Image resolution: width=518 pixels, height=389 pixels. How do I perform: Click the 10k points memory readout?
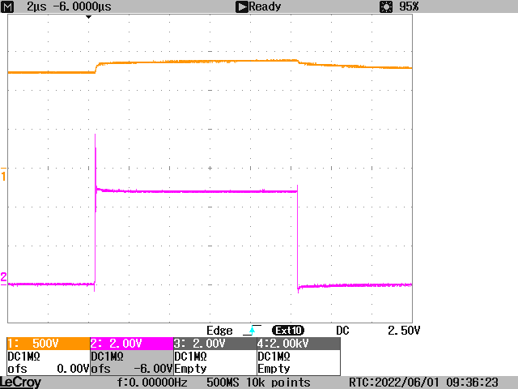click(x=278, y=383)
